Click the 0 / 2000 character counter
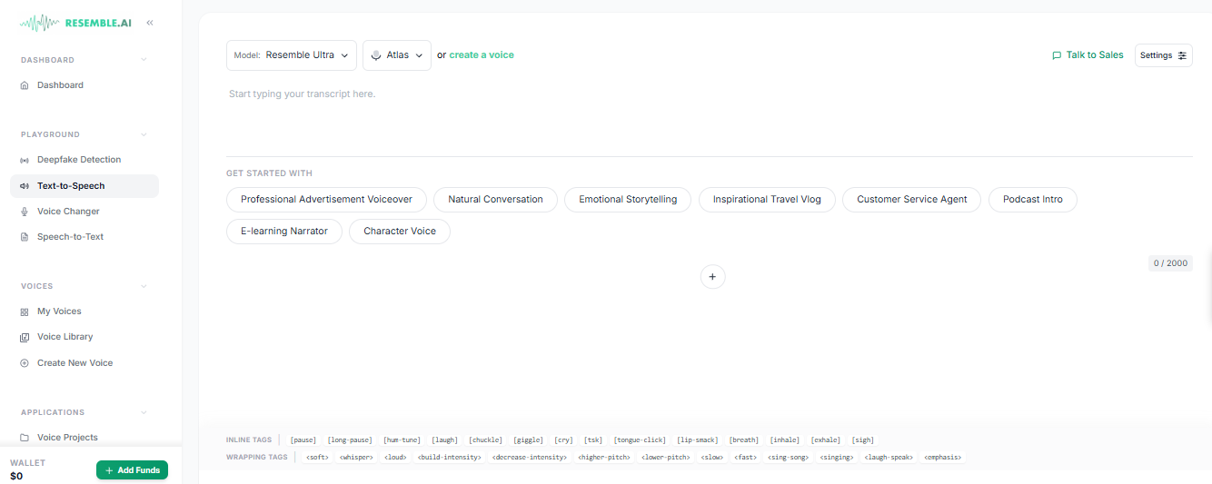 coord(1170,263)
